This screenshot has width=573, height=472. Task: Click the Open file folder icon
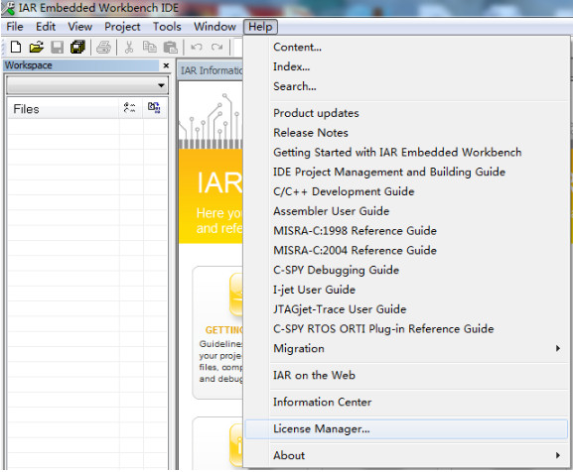36,47
